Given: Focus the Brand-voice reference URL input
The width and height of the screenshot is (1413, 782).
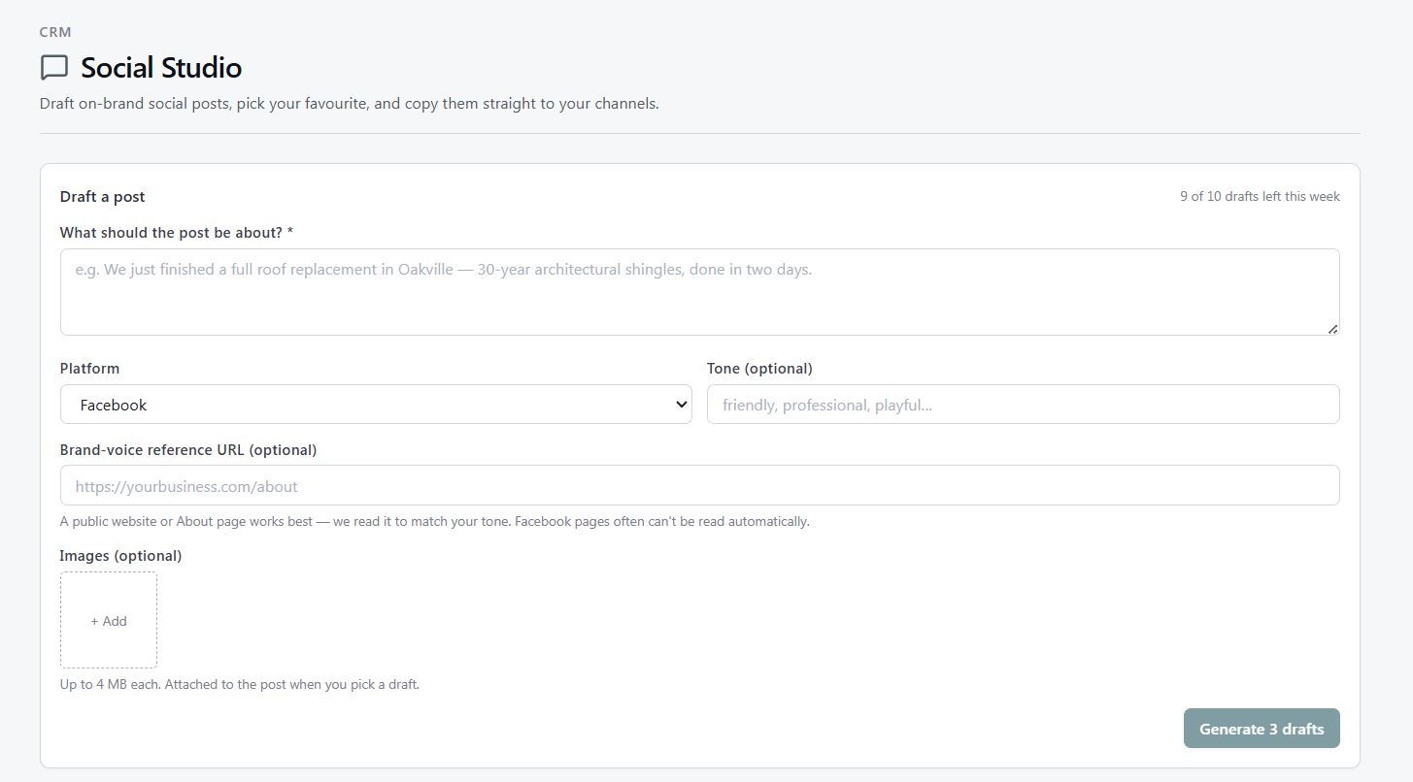Looking at the screenshot, I should [x=699, y=485].
